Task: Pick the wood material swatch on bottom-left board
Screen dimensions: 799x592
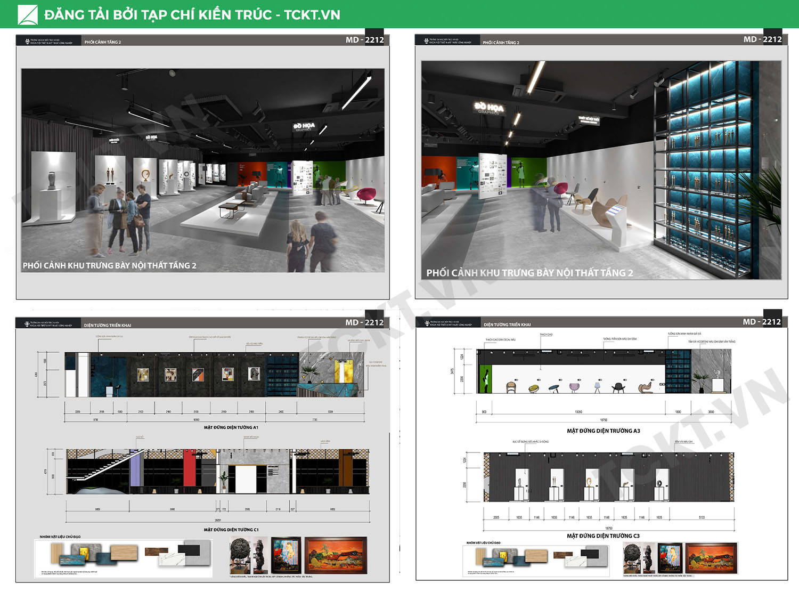Action: tap(123, 552)
